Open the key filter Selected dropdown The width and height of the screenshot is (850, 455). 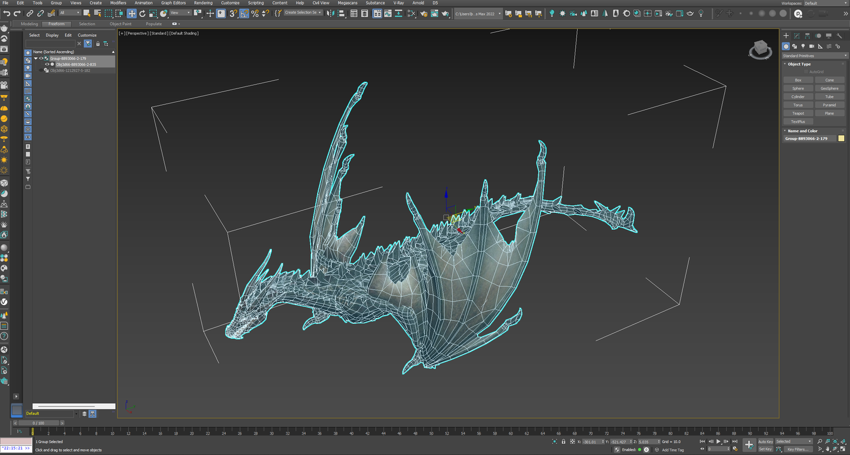(794, 441)
